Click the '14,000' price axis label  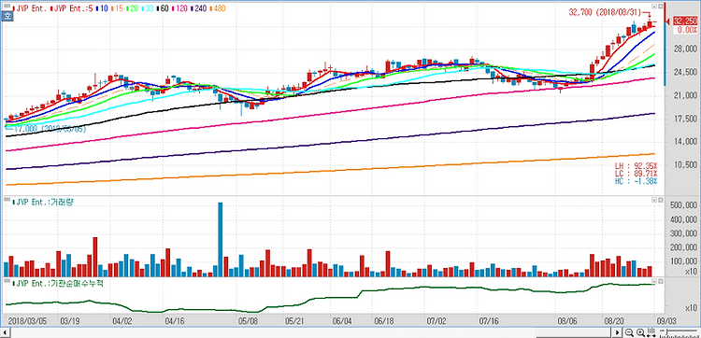tap(685, 142)
